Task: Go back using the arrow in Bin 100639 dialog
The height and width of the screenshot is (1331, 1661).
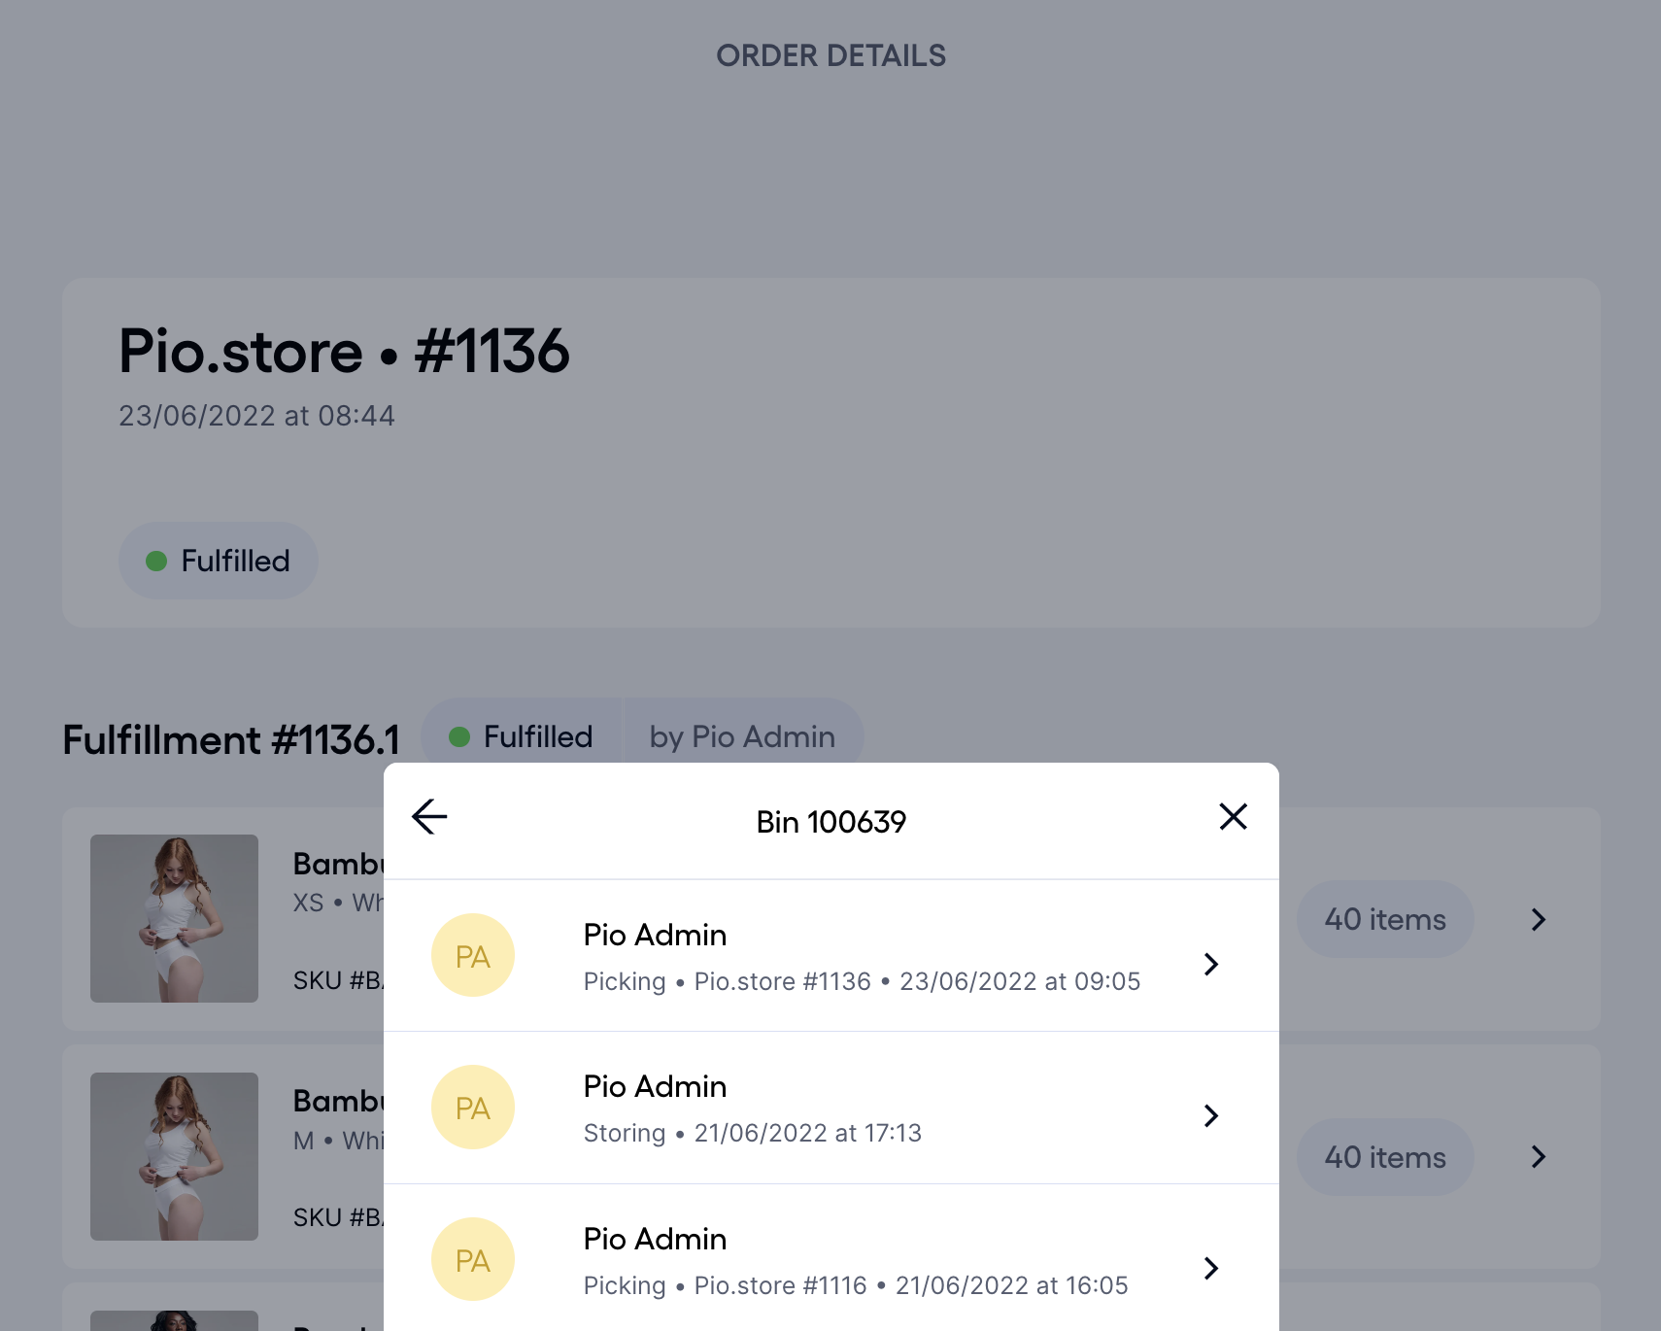Action: [429, 817]
